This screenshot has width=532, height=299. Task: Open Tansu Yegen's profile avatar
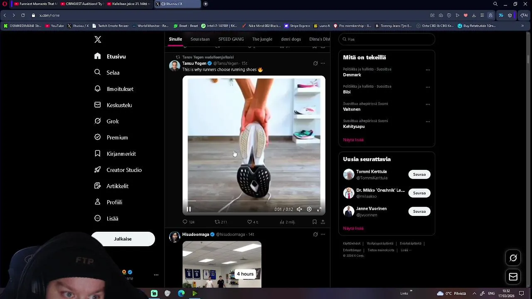[x=175, y=66]
